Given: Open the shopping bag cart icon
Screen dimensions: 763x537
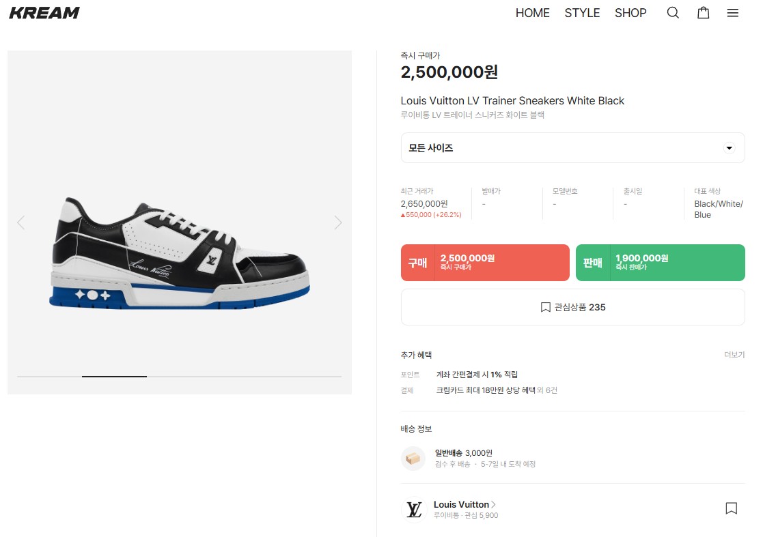Looking at the screenshot, I should tap(703, 13).
